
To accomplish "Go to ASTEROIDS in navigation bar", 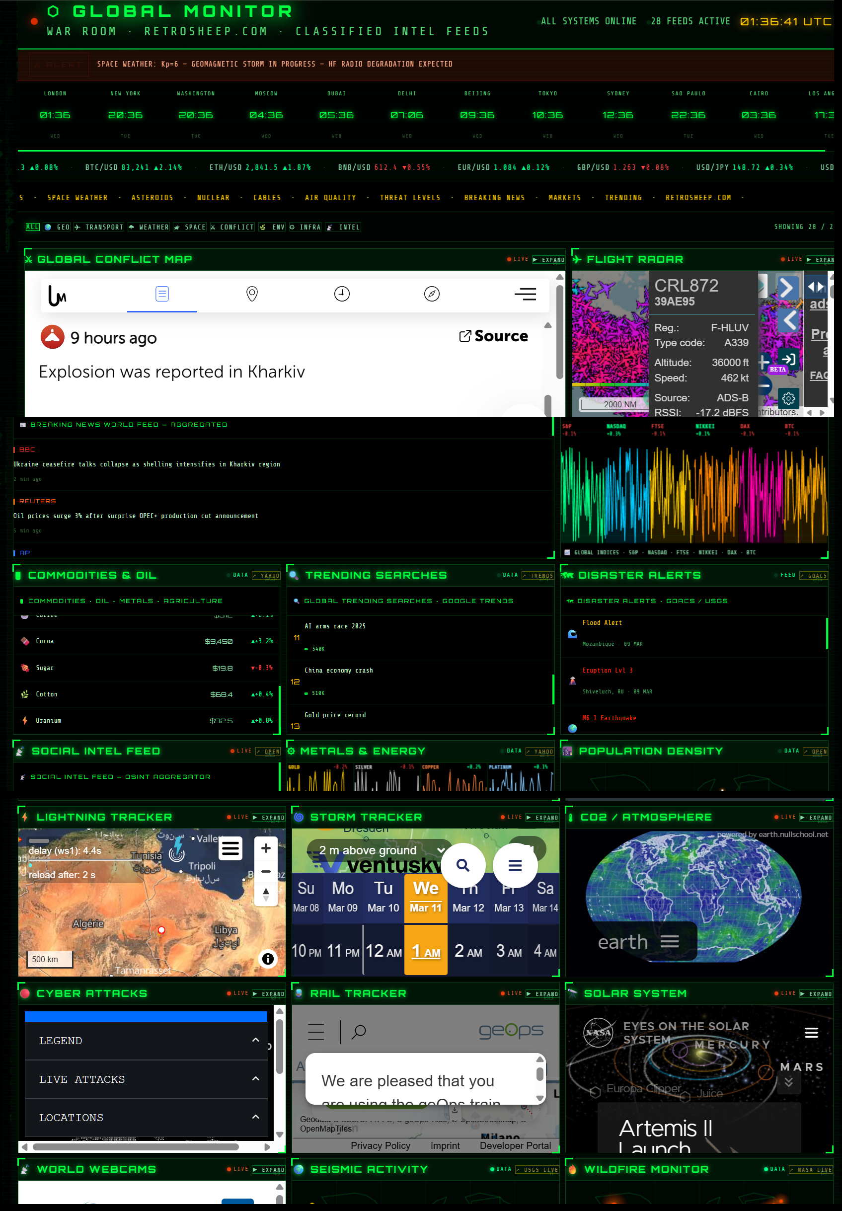I will [x=153, y=198].
